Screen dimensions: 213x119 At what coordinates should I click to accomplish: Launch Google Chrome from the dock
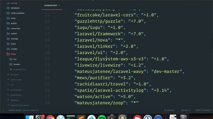point(50,117)
